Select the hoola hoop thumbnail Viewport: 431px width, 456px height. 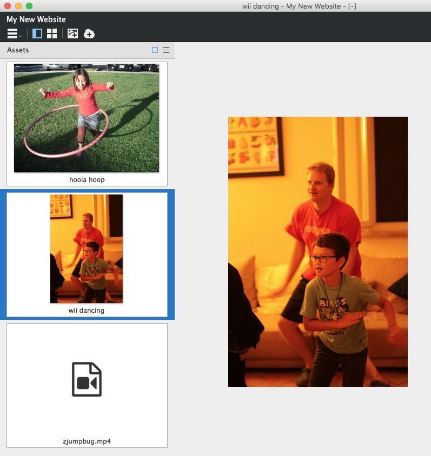(x=87, y=118)
